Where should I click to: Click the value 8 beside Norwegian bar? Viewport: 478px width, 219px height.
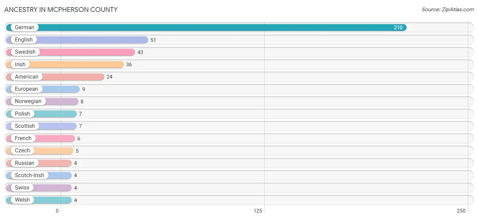[x=82, y=102]
